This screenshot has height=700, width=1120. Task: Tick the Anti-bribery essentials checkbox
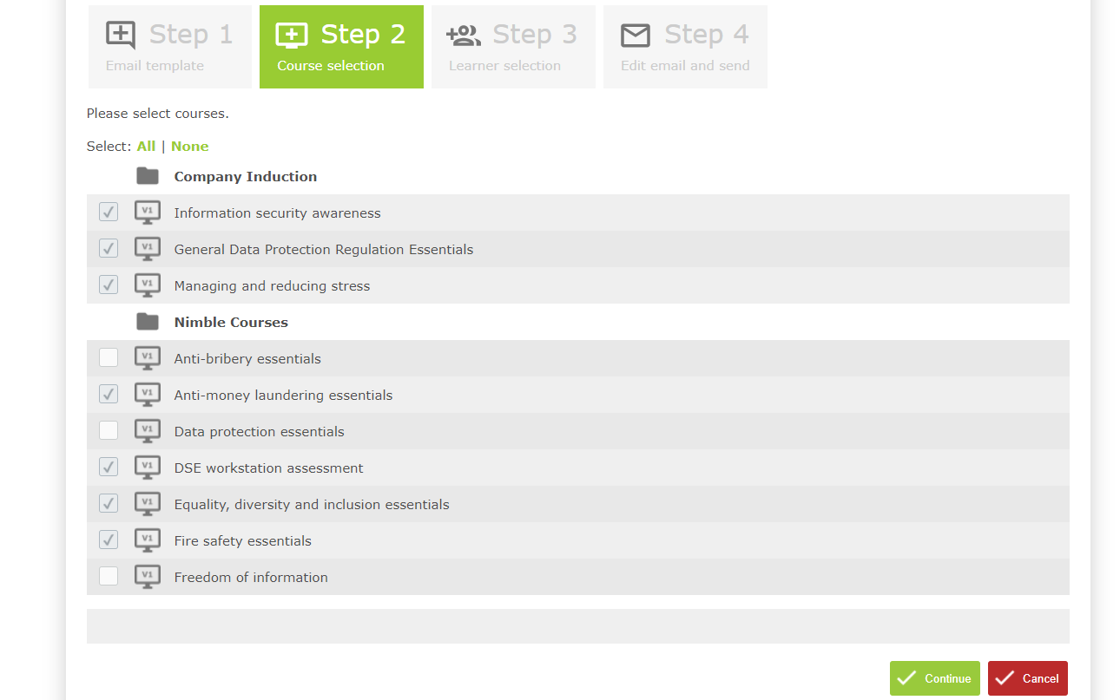[109, 357]
